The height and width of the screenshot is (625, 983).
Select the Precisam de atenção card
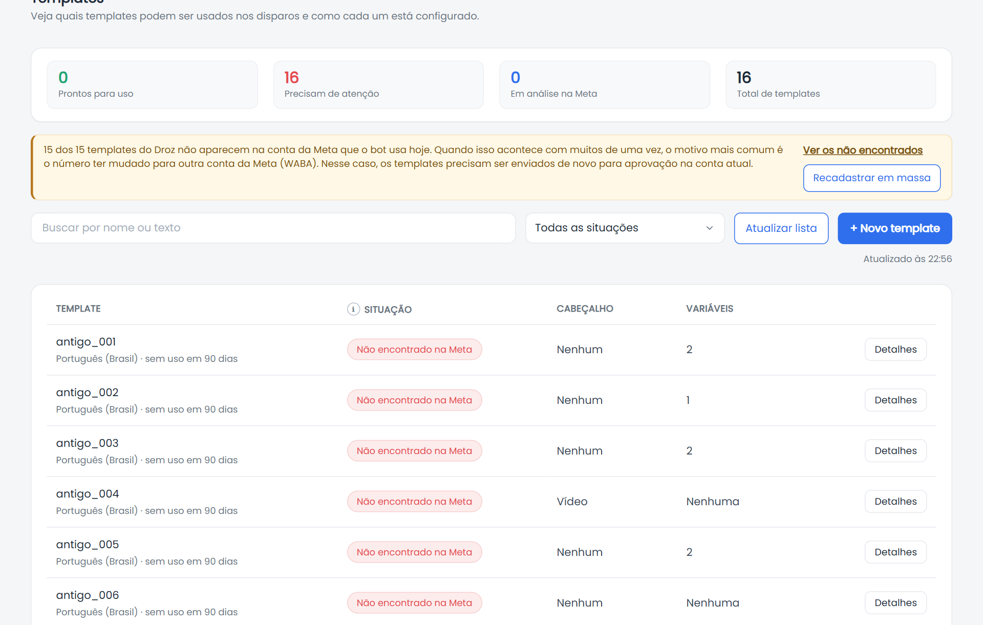378,85
